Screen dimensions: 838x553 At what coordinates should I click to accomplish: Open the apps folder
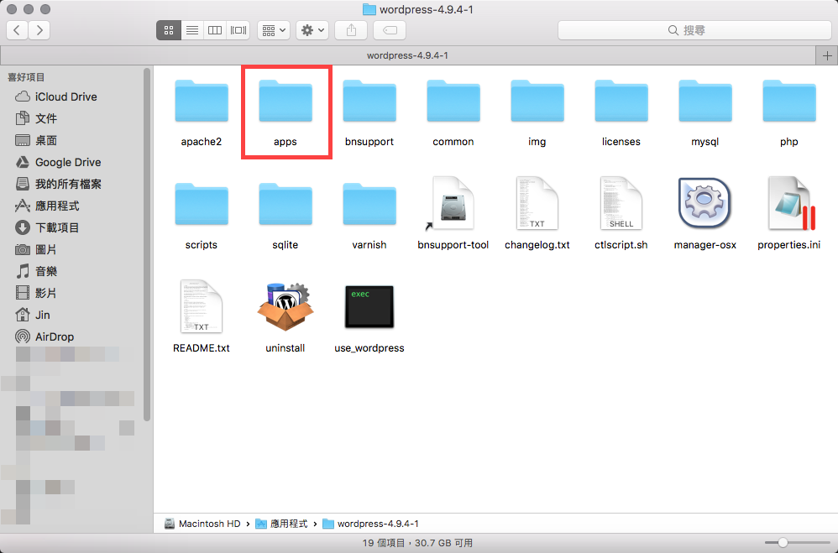[285, 102]
